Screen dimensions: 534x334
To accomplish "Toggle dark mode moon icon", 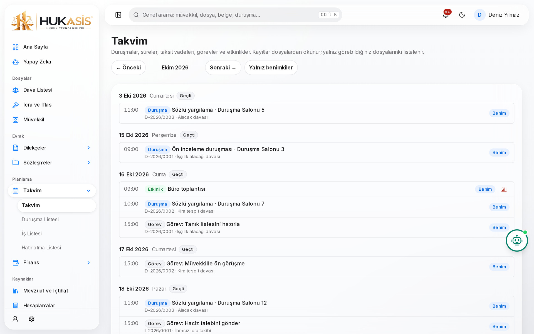I will [x=462, y=15].
